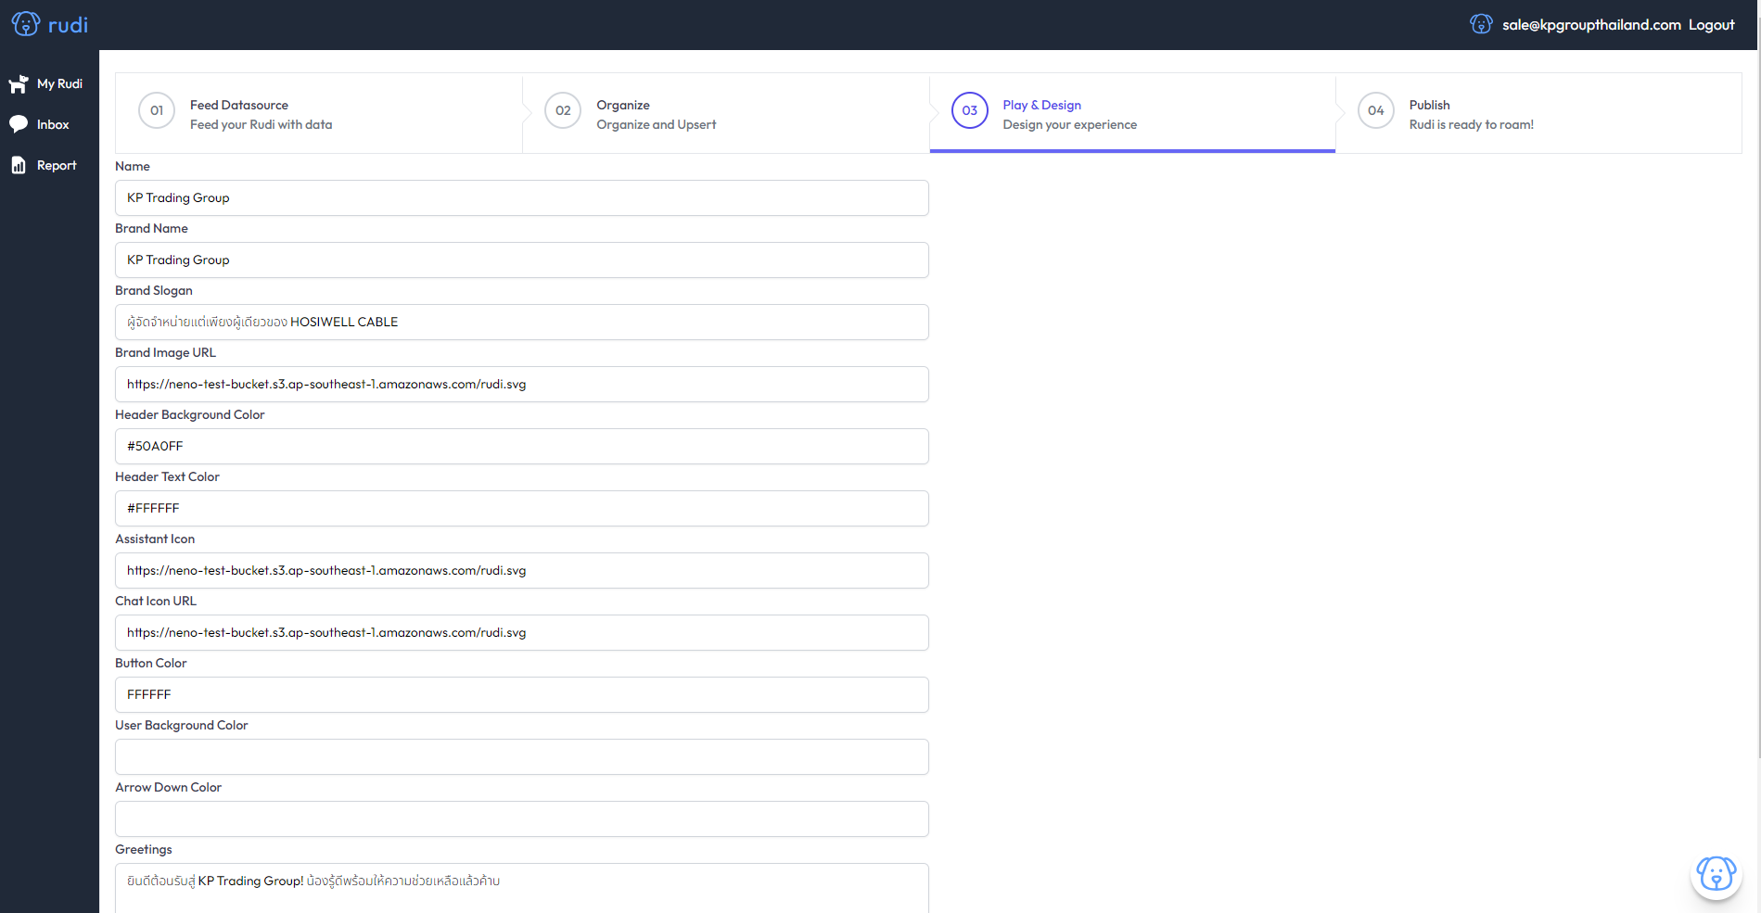This screenshot has width=1761, height=913.
Task: Click the Chat Icon URL field
Action: [x=522, y=633]
